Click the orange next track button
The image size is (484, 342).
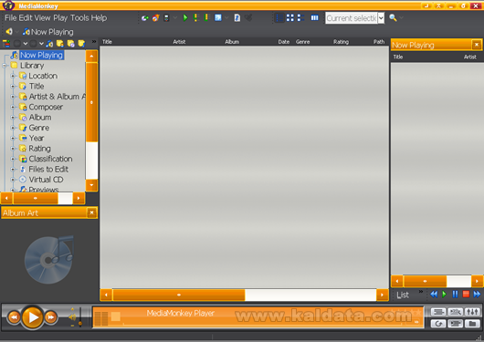[51, 317]
